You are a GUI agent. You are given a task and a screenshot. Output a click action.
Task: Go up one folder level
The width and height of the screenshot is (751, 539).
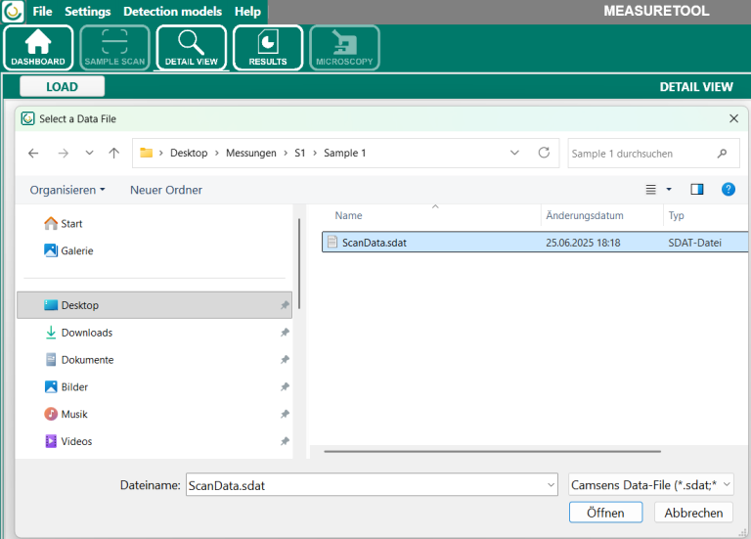pos(114,154)
